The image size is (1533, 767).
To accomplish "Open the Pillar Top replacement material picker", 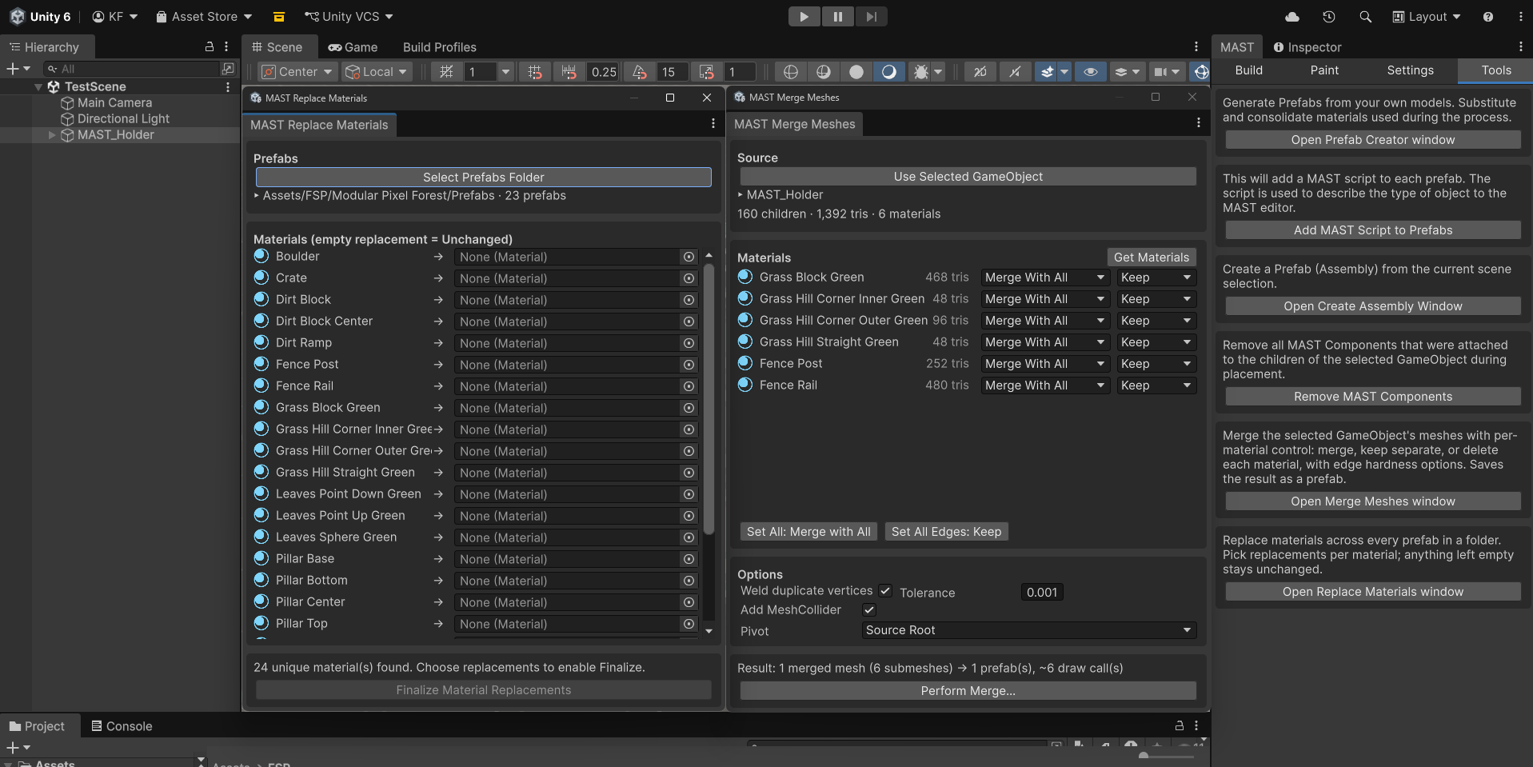I will [689, 624].
